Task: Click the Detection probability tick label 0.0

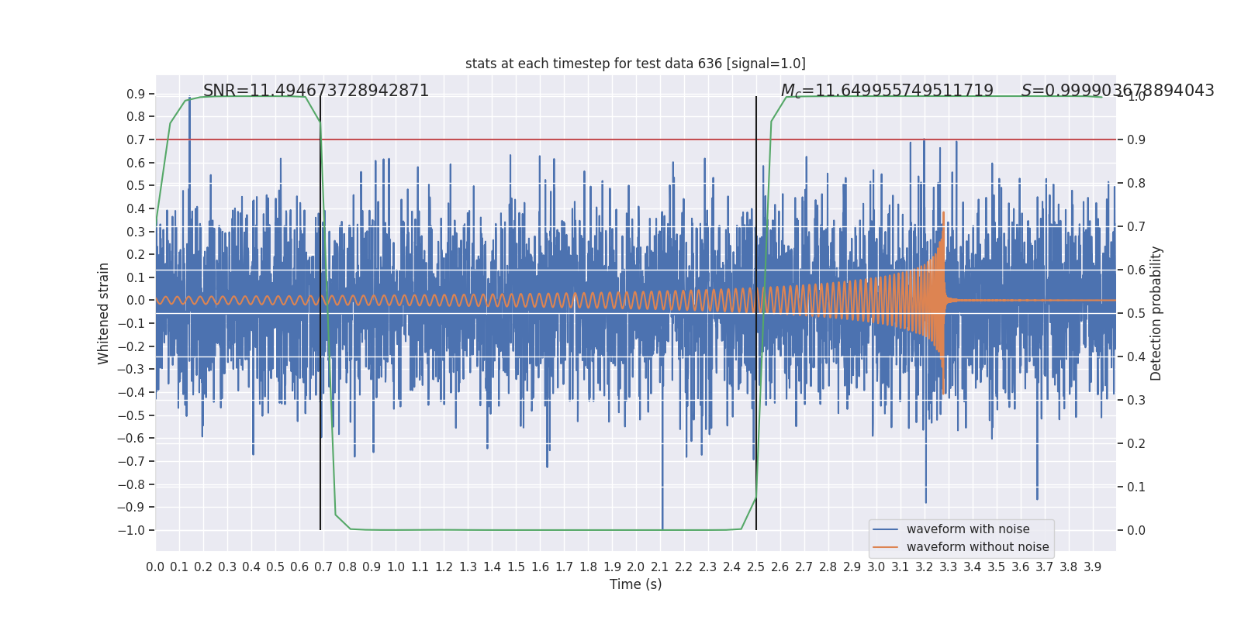Action: point(1136,531)
